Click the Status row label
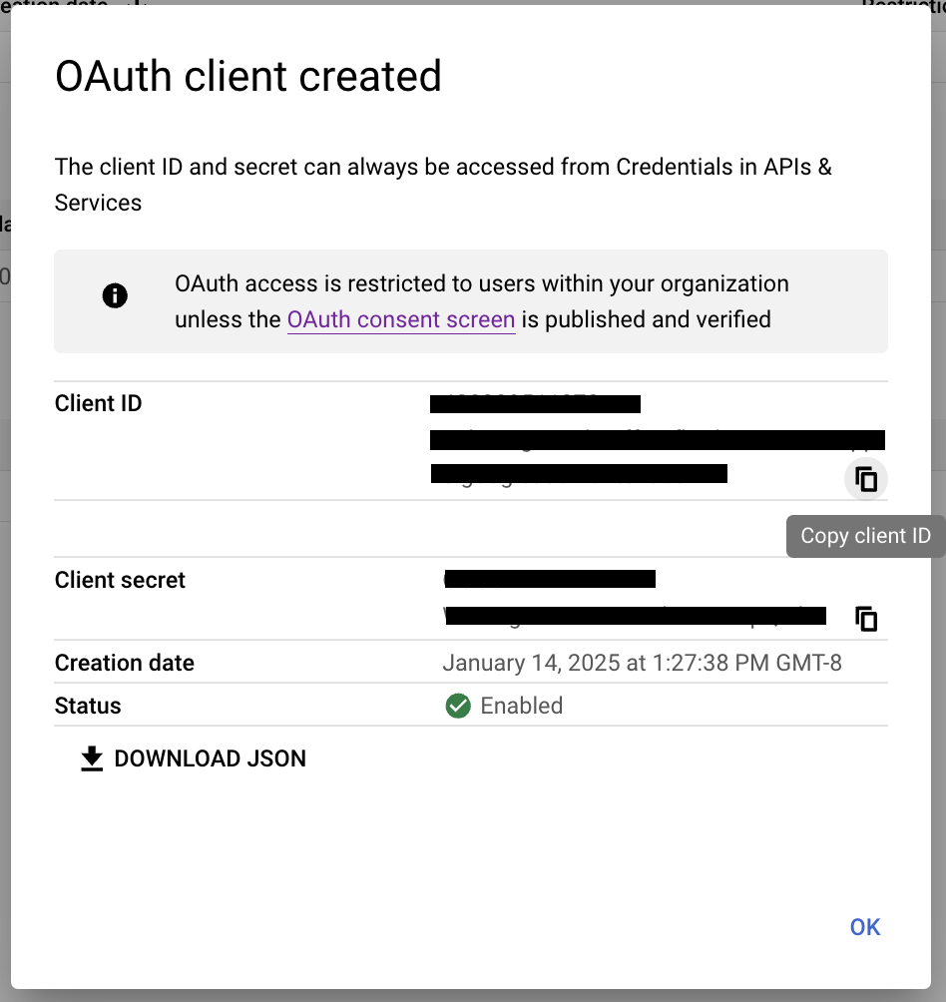This screenshot has width=946, height=1002. click(88, 707)
